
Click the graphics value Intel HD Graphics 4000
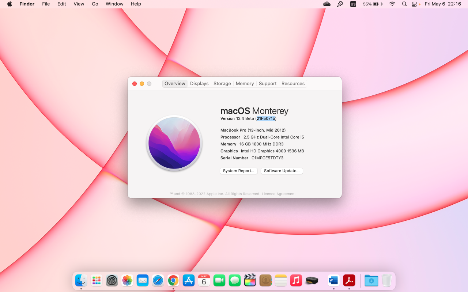pyautogui.click(x=272, y=151)
